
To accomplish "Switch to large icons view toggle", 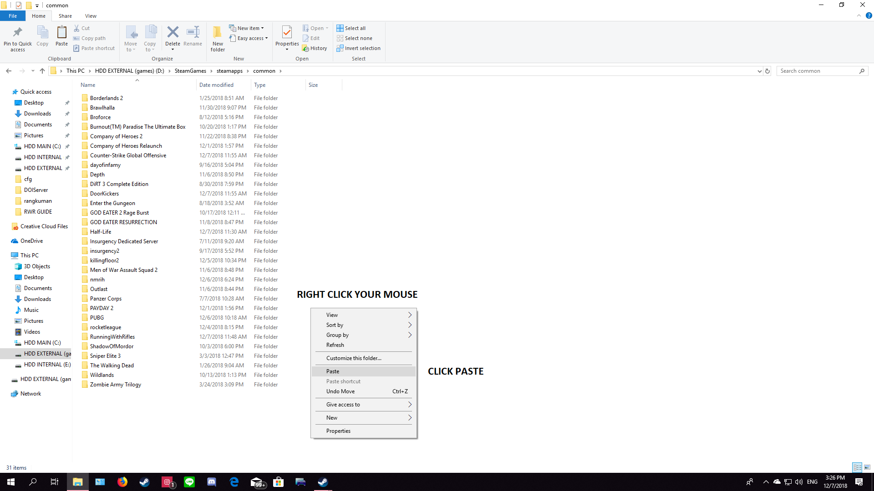I will (x=867, y=467).
